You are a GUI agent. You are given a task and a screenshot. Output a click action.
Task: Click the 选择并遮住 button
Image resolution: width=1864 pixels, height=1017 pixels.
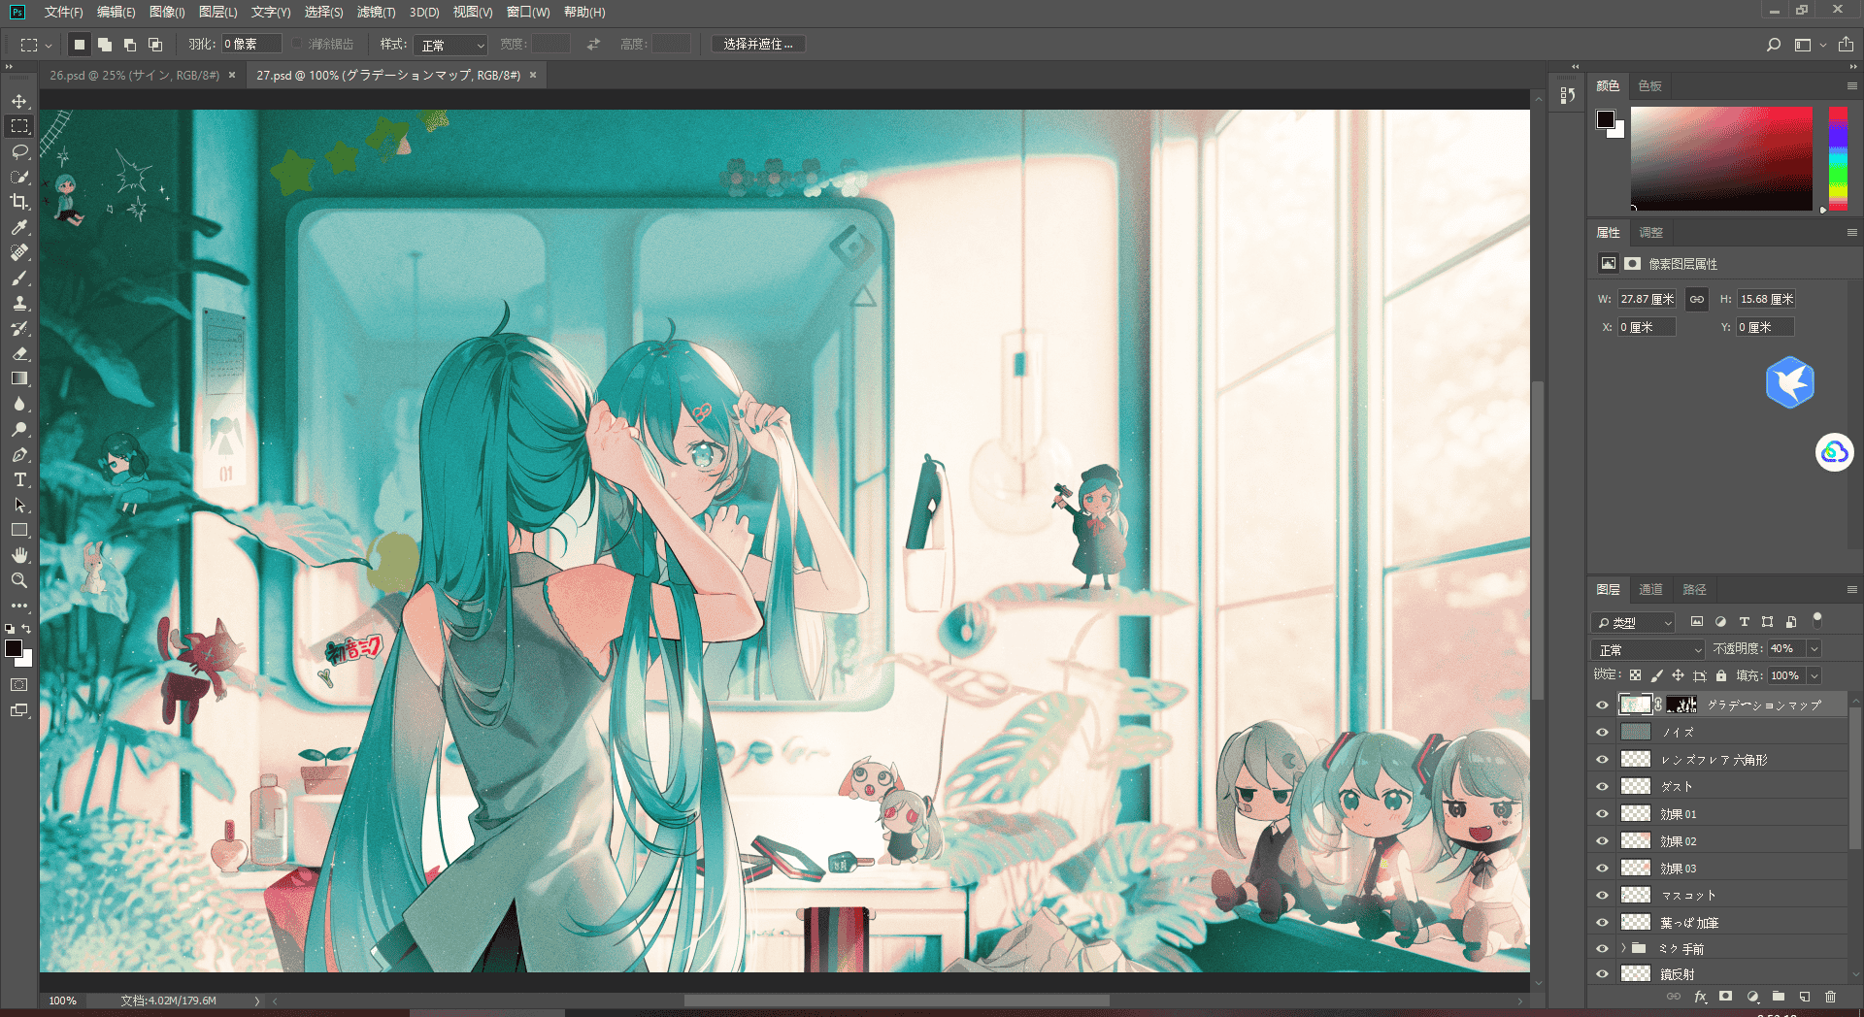point(758,45)
